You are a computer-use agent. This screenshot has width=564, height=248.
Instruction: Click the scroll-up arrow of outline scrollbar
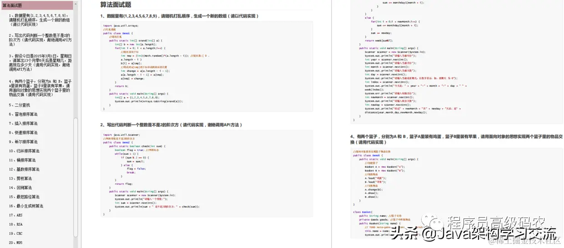point(76,3)
